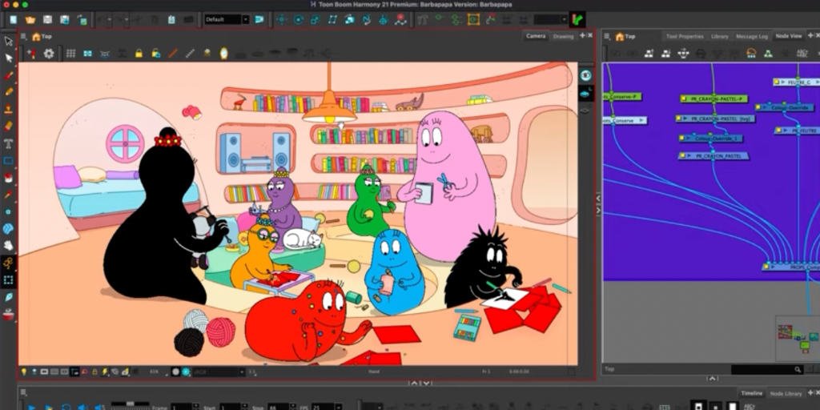Expand the arrow on FEUTRE_C node
This screenshot has width=820, height=410.
point(784,82)
